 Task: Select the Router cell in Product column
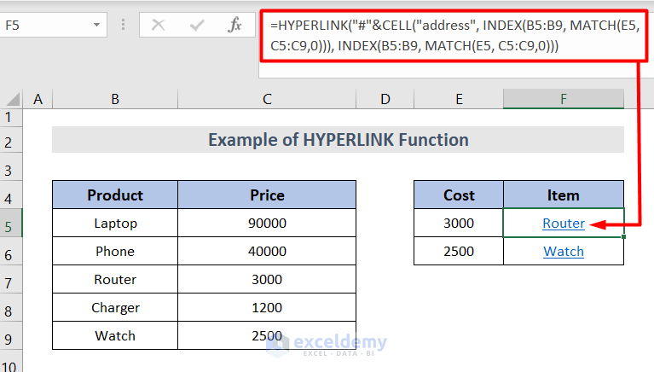[x=115, y=279]
